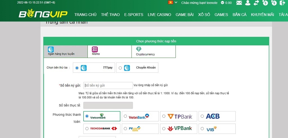
Task: Click the deposit coin icon with down arrow
Action: tap(265, 3)
